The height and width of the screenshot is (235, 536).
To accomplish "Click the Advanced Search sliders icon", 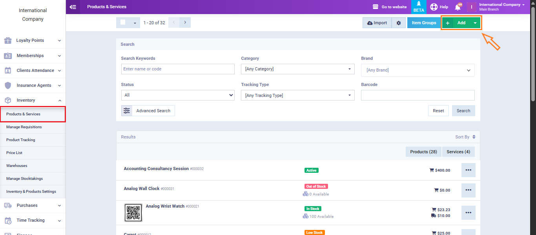I will point(127,111).
